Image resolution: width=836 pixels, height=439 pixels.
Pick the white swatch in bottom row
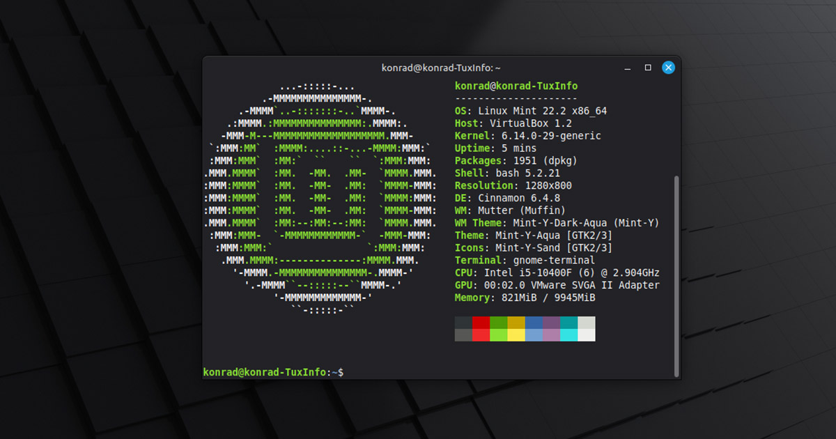pyautogui.click(x=587, y=335)
